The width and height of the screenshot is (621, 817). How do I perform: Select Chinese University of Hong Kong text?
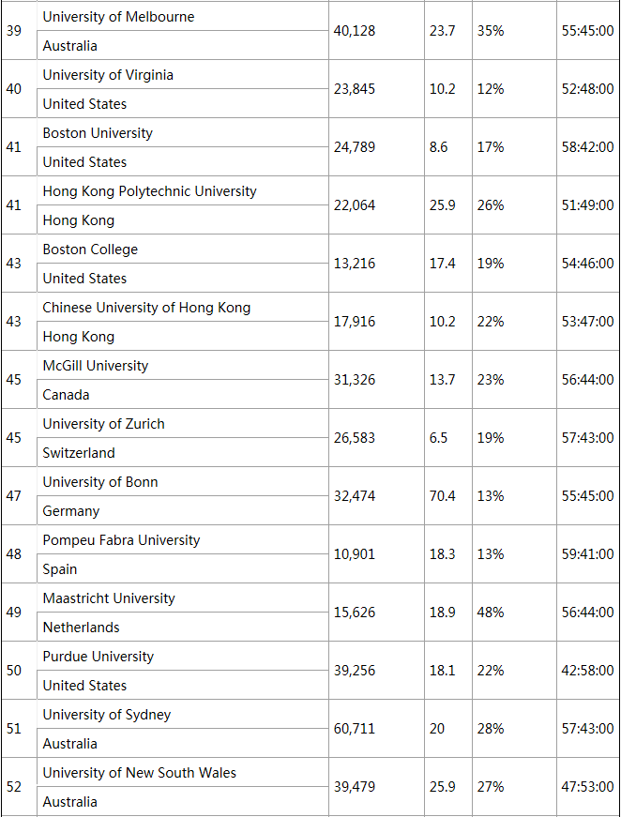(146, 308)
